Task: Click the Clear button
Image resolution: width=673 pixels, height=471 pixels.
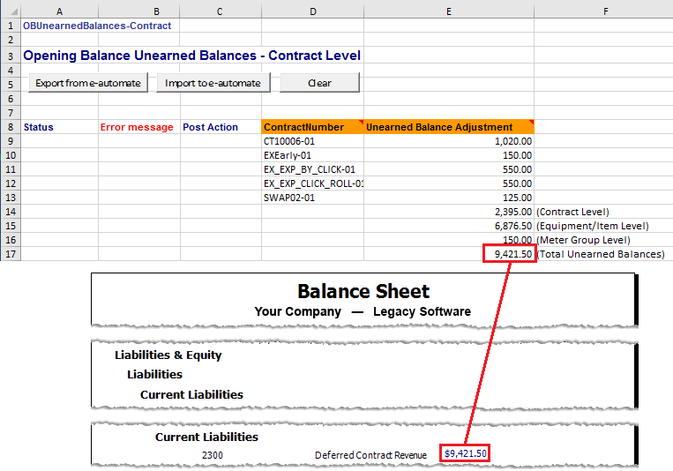Action: click(319, 83)
